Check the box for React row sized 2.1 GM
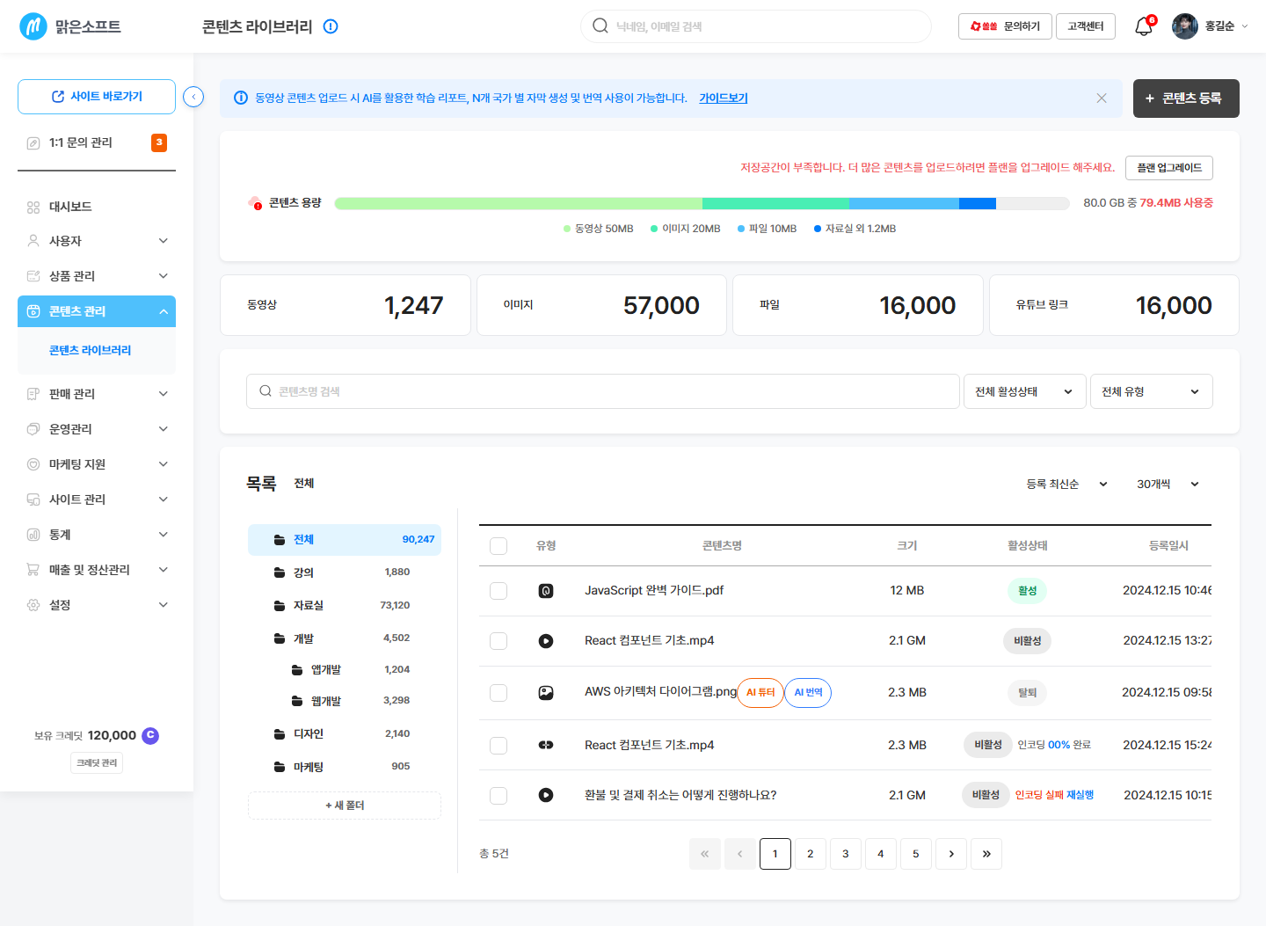The image size is (1266, 926). point(498,641)
